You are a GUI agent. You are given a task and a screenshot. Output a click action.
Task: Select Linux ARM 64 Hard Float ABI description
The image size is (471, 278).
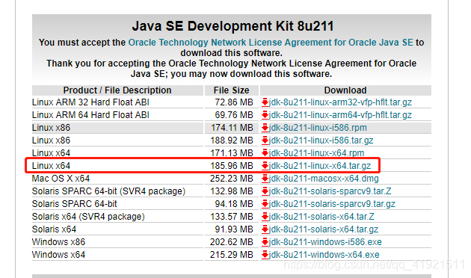click(x=90, y=115)
